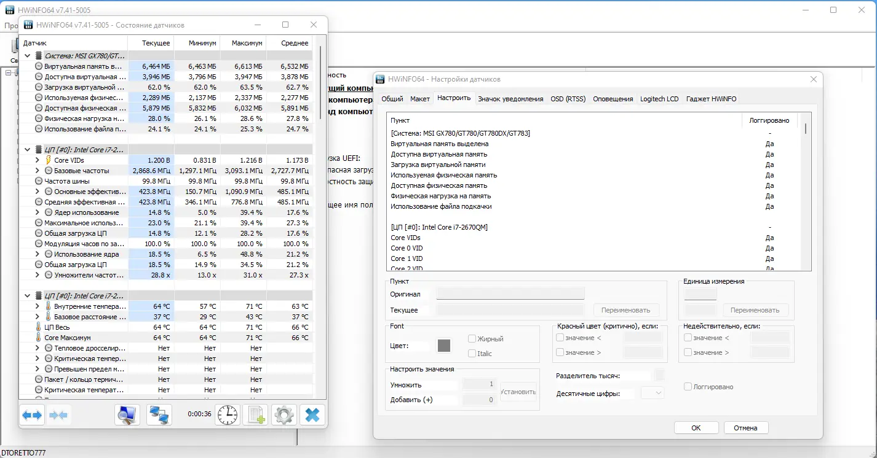Expand the Основные эффектив... row
Viewport: 877px width, 458px height.
37,192
